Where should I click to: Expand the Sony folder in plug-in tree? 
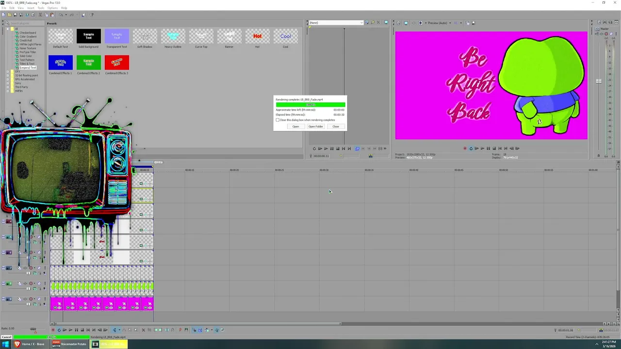pyautogui.click(x=8, y=83)
